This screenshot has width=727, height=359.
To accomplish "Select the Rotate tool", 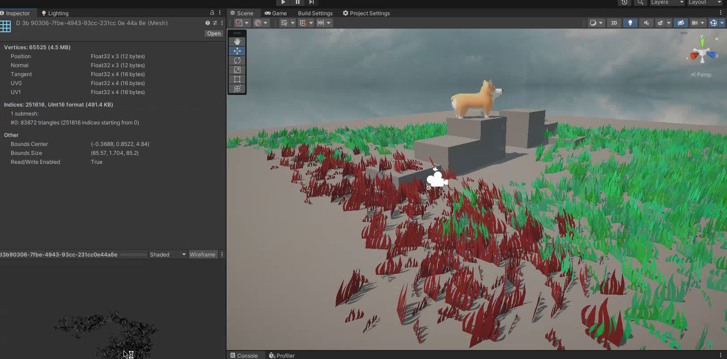I will point(237,60).
